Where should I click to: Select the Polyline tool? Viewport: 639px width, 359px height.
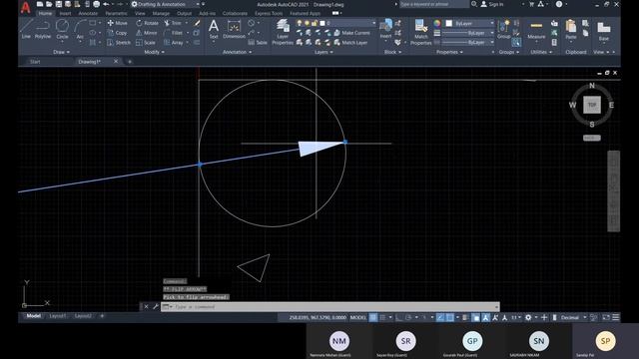pyautogui.click(x=42, y=29)
